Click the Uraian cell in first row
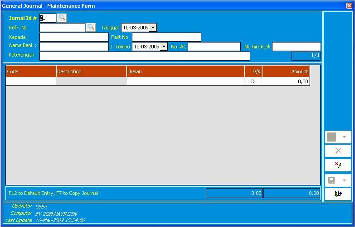Viewport: 355px width, 227px height. point(185,82)
